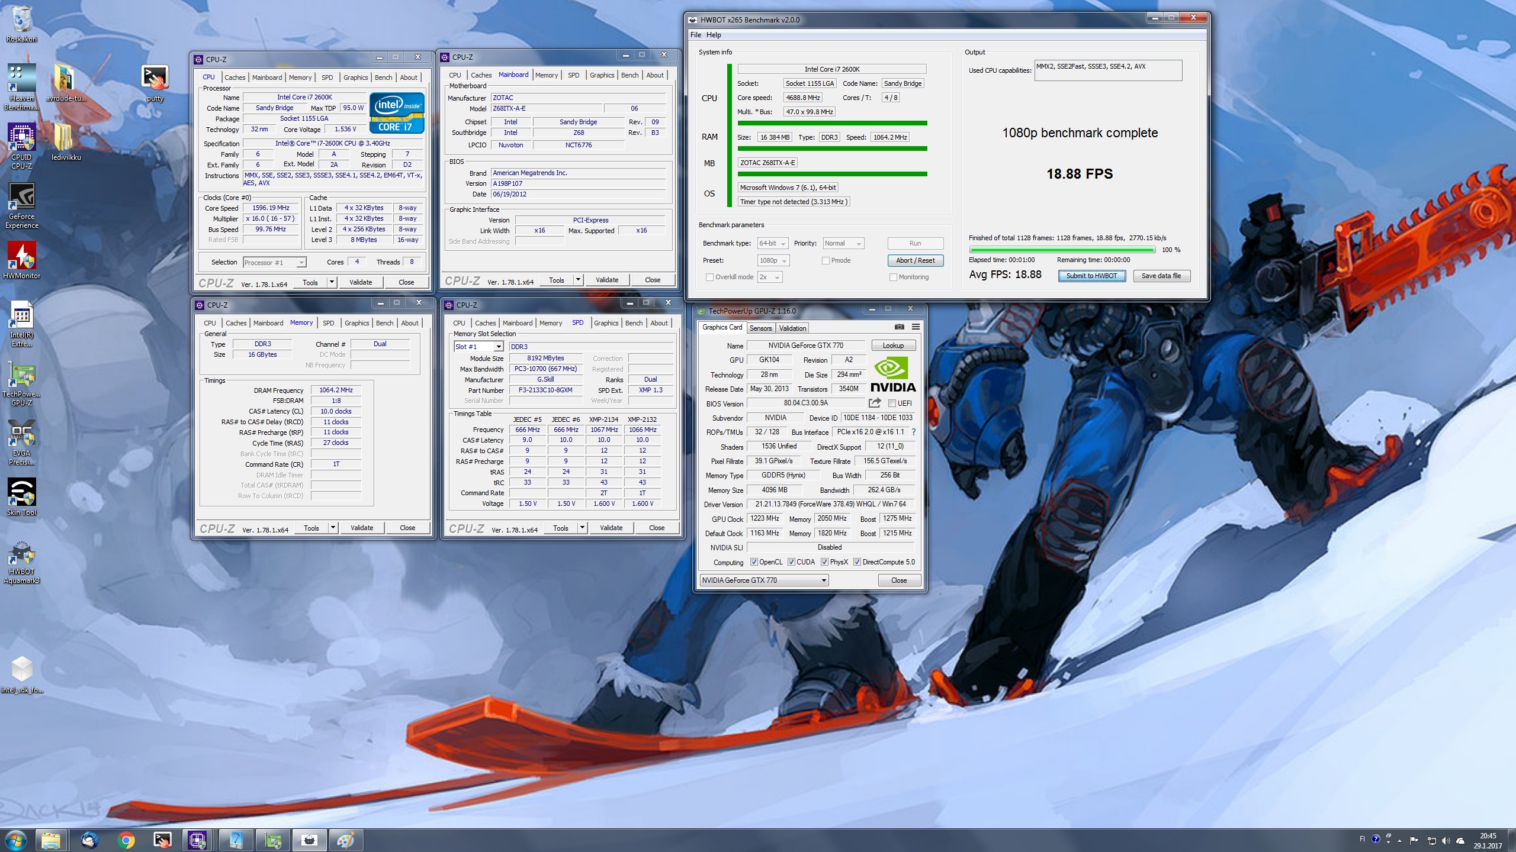Click the Submit to HWBOT button
1516x852 pixels.
(x=1091, y=276)
